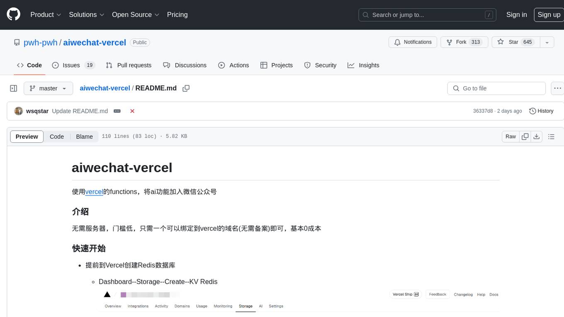This screenshot has height=317, width=564.
Task: Switch to the Security tab
Action: (320, 65)
